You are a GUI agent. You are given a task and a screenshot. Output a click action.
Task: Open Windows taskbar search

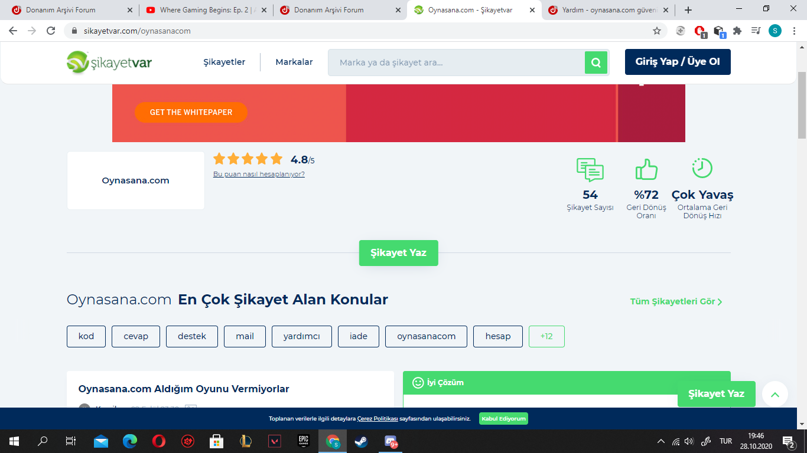pos(43,441)
